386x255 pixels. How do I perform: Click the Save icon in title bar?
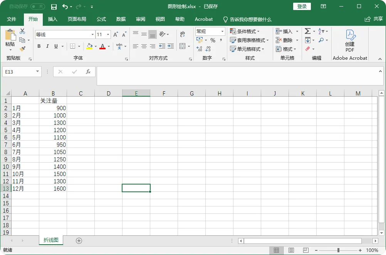click(x=54, y=7)
